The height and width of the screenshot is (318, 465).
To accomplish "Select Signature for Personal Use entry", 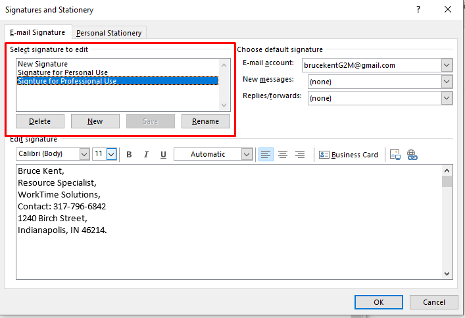I will [x=62, y=72].
